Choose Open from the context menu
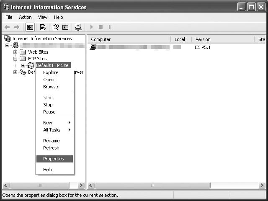 point(55,80)
